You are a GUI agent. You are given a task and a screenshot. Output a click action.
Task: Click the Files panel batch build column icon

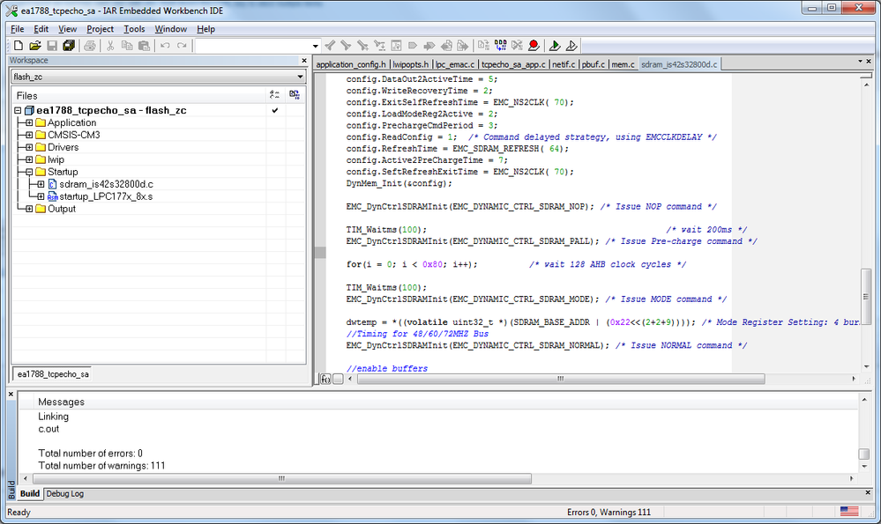(x=295, y=95)
